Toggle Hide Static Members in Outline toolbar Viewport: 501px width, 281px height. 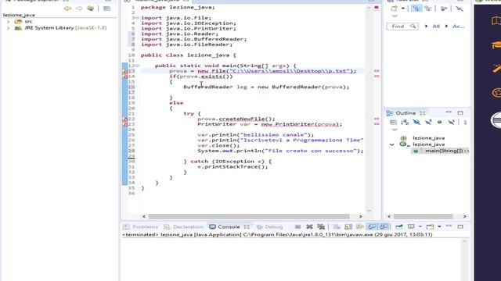(428, 123)
